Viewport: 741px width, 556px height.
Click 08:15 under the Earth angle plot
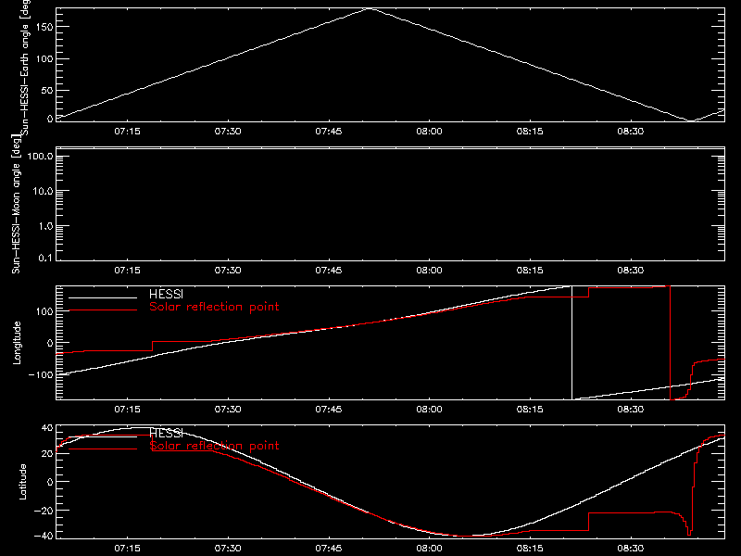click(x=530, y=131)
